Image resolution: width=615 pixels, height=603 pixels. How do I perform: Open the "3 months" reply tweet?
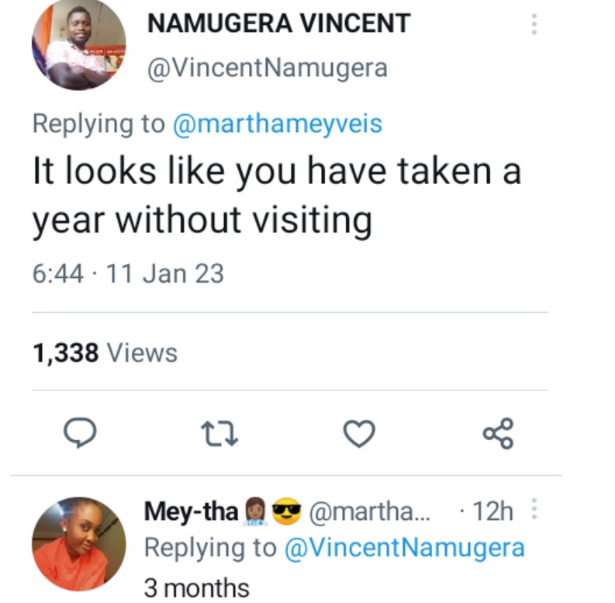(x=197, y=587)
